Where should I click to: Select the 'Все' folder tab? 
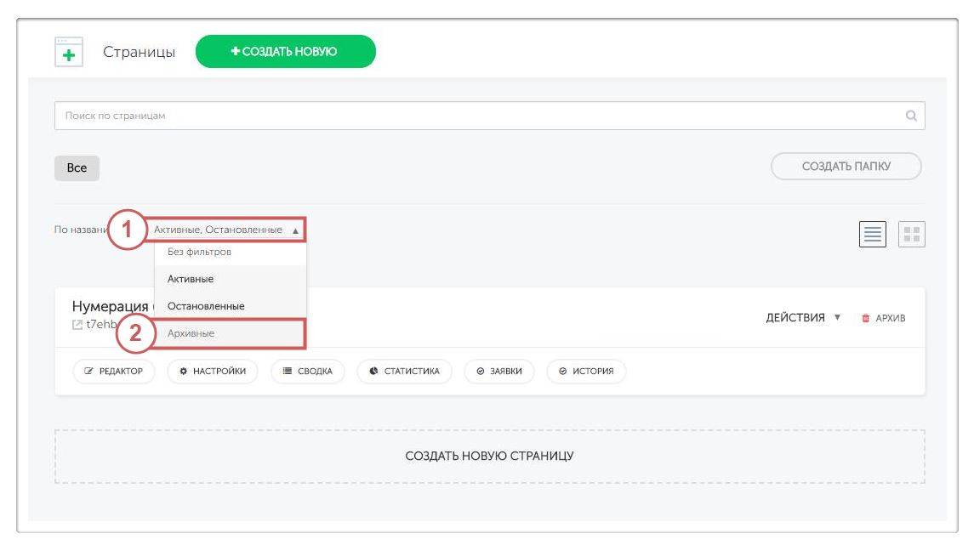pos(77,168)
